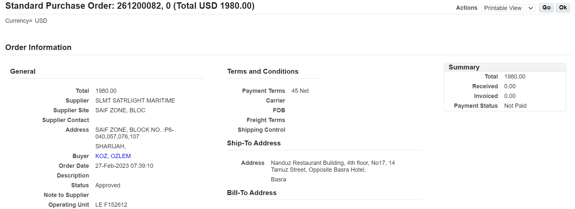Click the Go button
The height and width of the screenshot is (209, 575).
[x=546, y=8]
